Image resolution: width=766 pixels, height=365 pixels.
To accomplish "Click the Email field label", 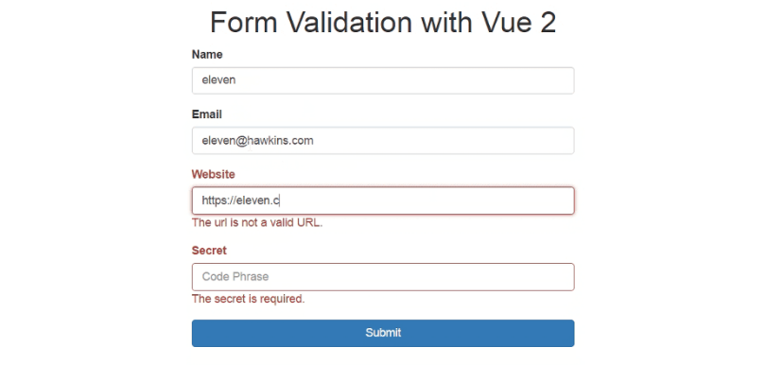I will 207,114.
